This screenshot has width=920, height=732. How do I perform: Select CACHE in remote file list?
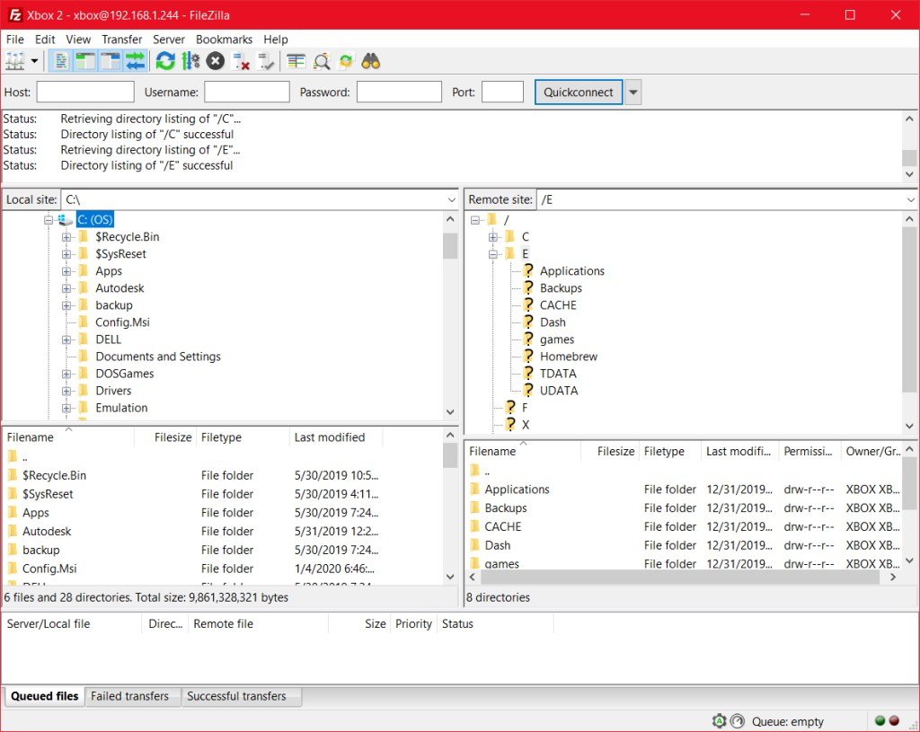coord(503,527)
